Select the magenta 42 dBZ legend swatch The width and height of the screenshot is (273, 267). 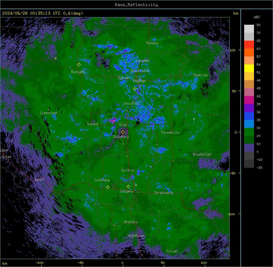pyautogui.click(x=249, y=100)
